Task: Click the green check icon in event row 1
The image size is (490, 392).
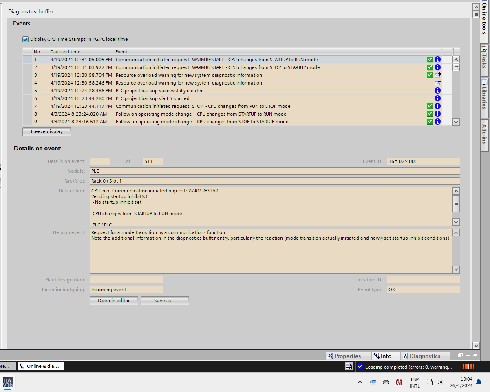Action: [430, 60]
